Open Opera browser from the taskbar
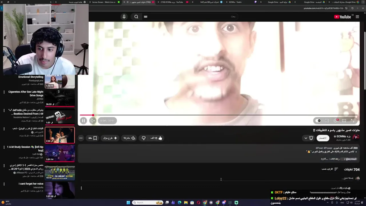This screenshot has width=366, height=206. pos(199,203)
